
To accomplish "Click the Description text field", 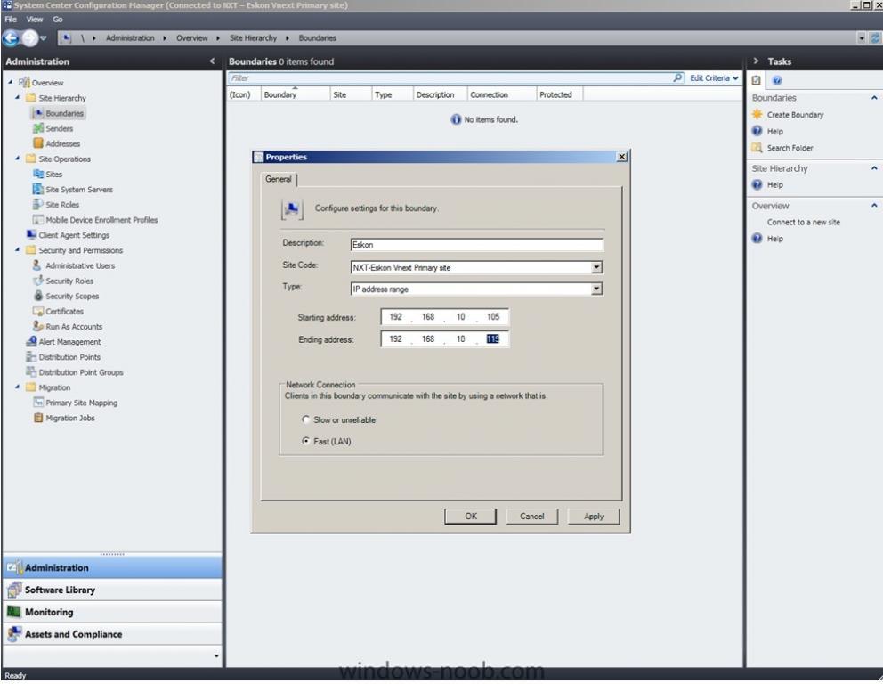I will [476, 245].
